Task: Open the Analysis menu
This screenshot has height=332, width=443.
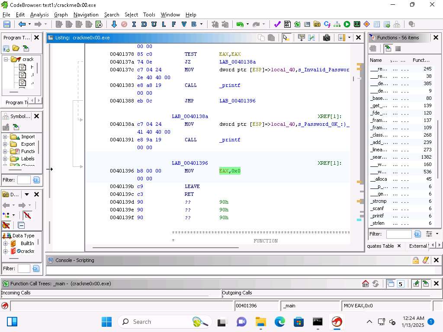Action: click(39, 15)
